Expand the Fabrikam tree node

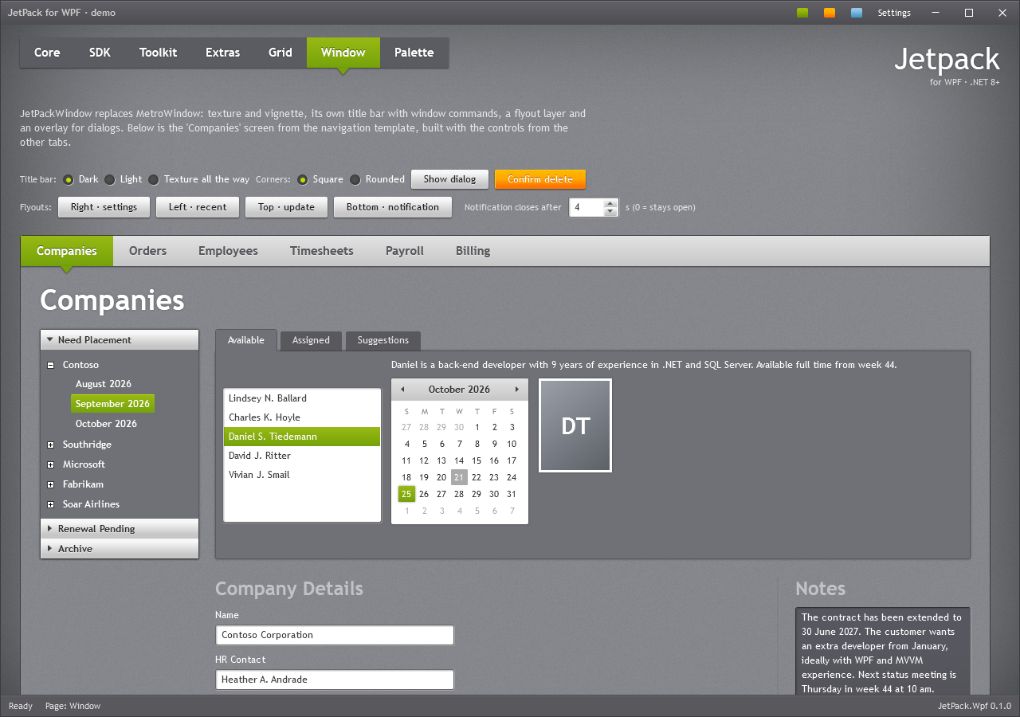coord(51,484)
